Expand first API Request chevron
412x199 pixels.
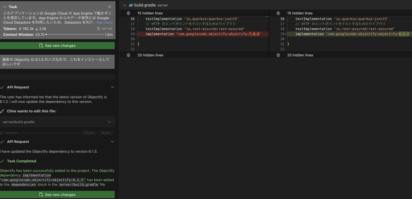coord(112,87)
